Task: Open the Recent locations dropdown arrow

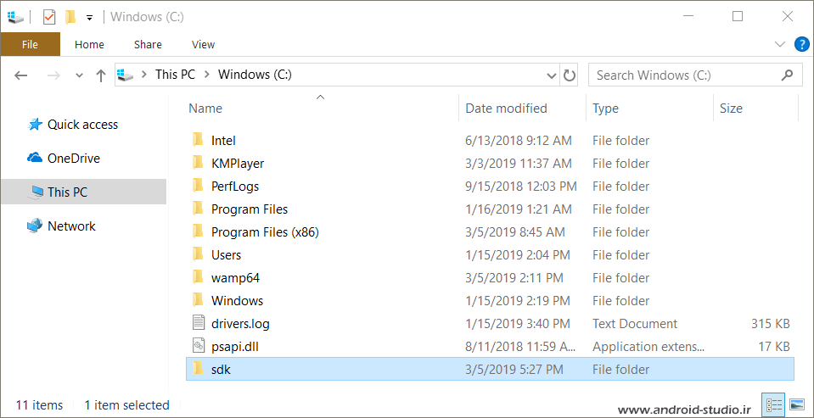Action: pyautogui.click(x=79, y=75)
